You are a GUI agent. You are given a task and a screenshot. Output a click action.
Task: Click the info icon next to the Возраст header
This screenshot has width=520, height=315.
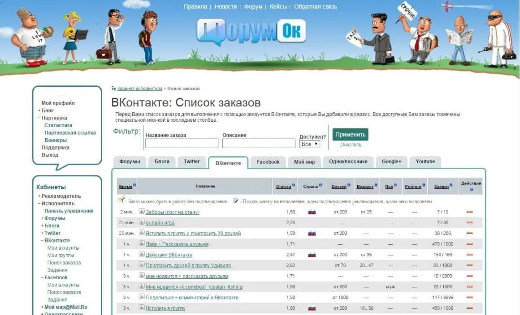coord(376,185)
